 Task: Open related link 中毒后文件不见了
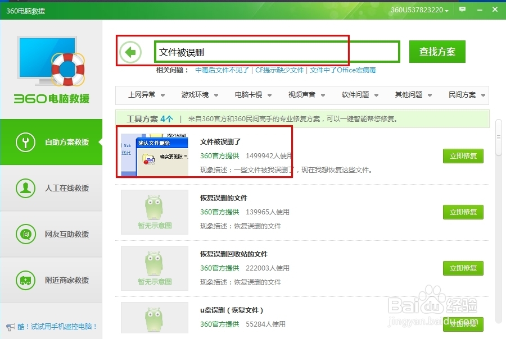222,70
